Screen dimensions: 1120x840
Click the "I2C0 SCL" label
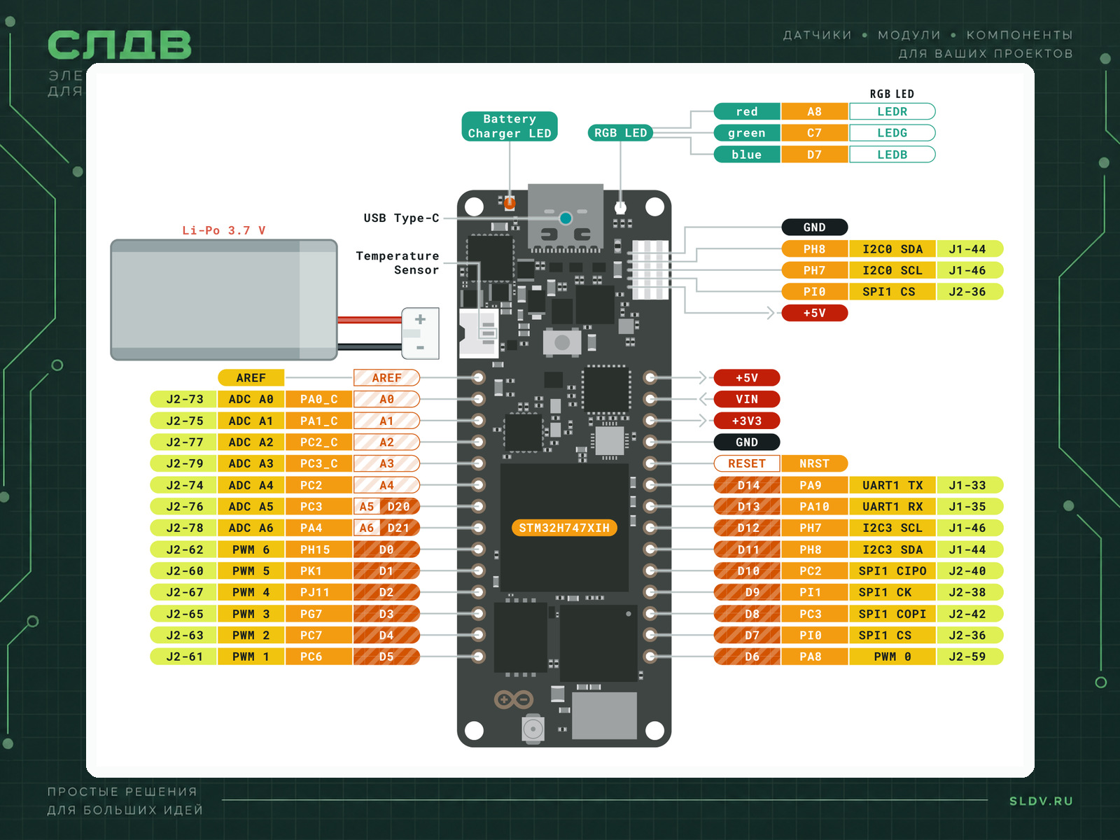click(892, 270)
